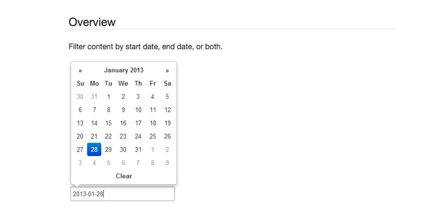The width and height of the screenshot is (426, 209).
Task: Open month picker via January 2013 header
Action: tap(124, 70)
